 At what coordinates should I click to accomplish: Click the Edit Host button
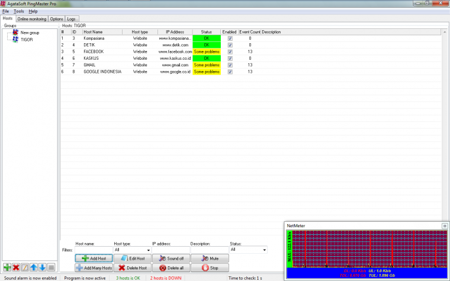133,259
